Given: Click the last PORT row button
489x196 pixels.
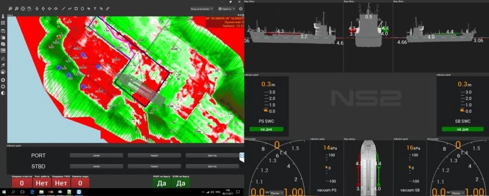Looking at the screenshot, I should click(212, 155).
